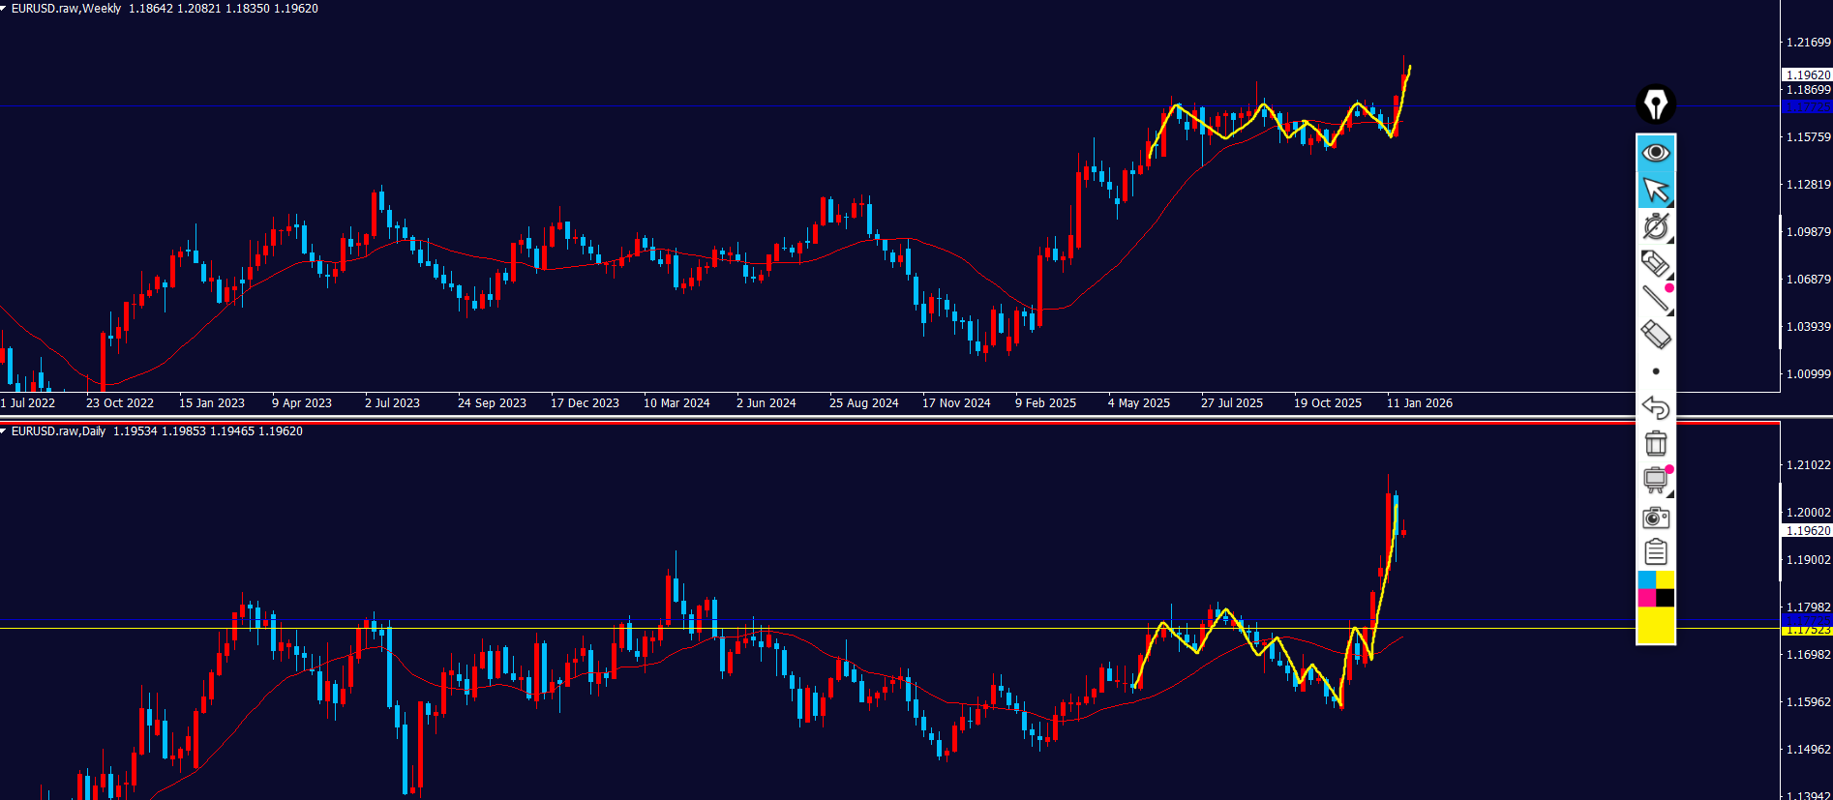Take a screenshot with the camera icon
1833x800 pixels.
click(1655, 518)
